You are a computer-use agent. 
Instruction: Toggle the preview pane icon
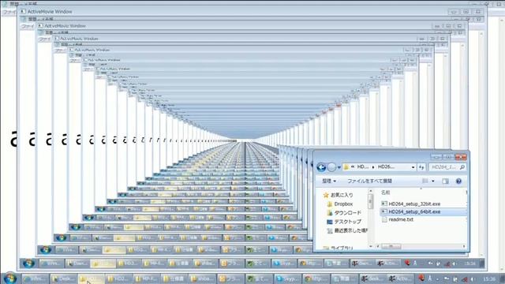[445, 181]
